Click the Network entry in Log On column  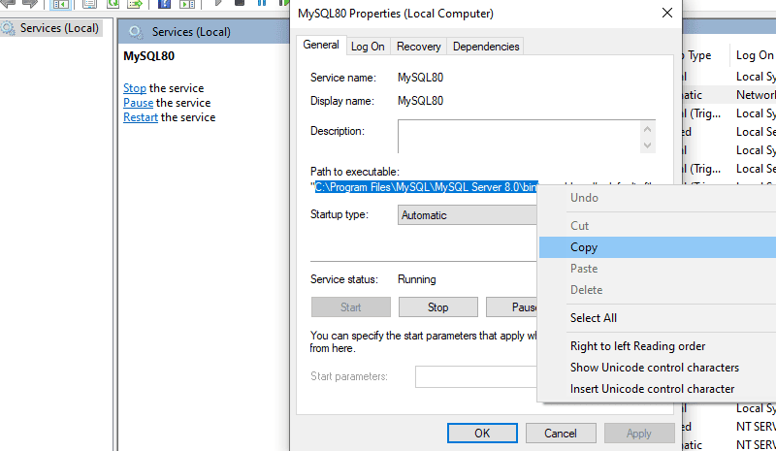click(756, 94)
